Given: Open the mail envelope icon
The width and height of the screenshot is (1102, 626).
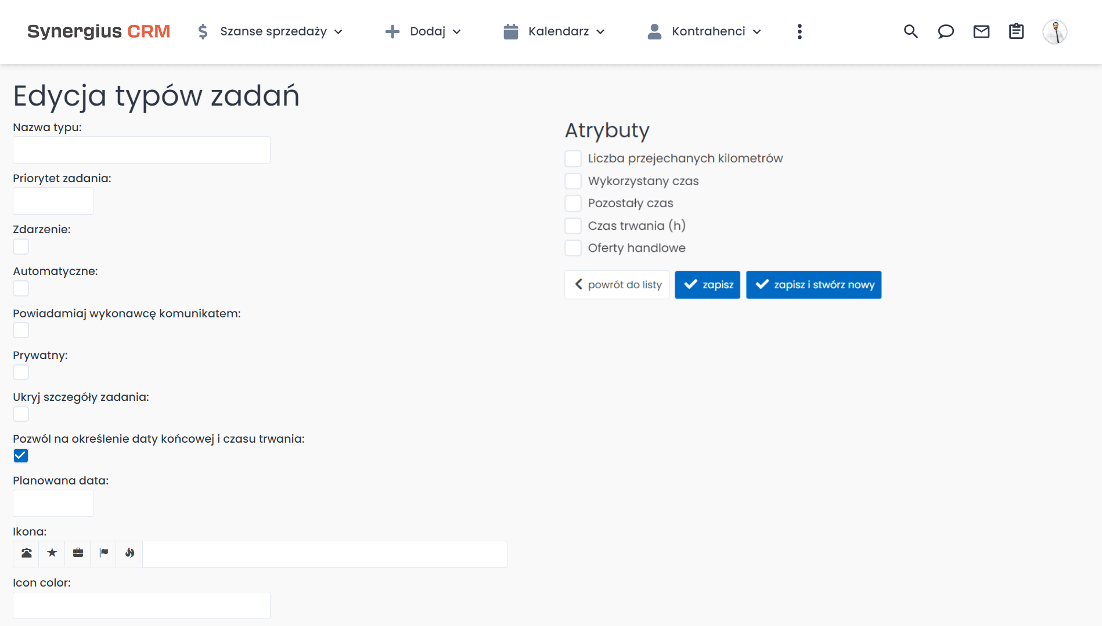Looking at the screenshot, I should (981, 31).
